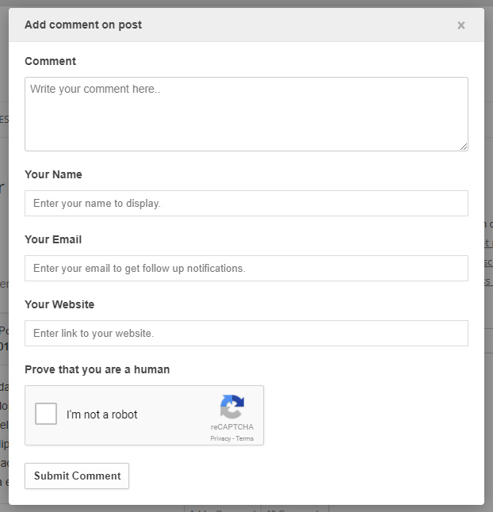Open the reCAPTCHA Terms link
The width and height of the screenshot is (493, 512).
click(x=245, y=438)
